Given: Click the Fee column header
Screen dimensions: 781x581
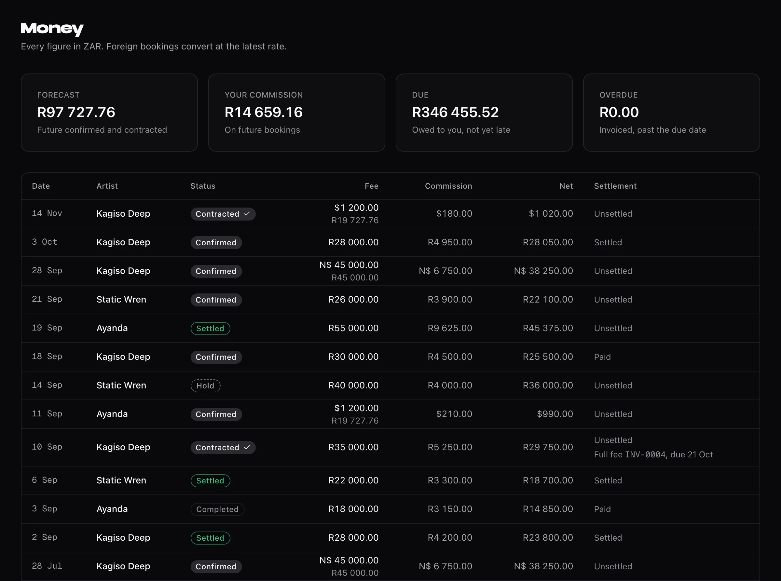Looking at the screenshot, I should tap(372, 186).
